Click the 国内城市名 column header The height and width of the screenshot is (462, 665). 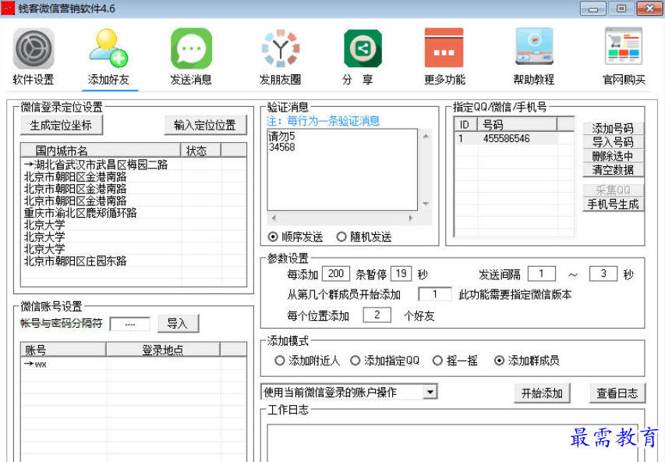click(x=101, y=151)
